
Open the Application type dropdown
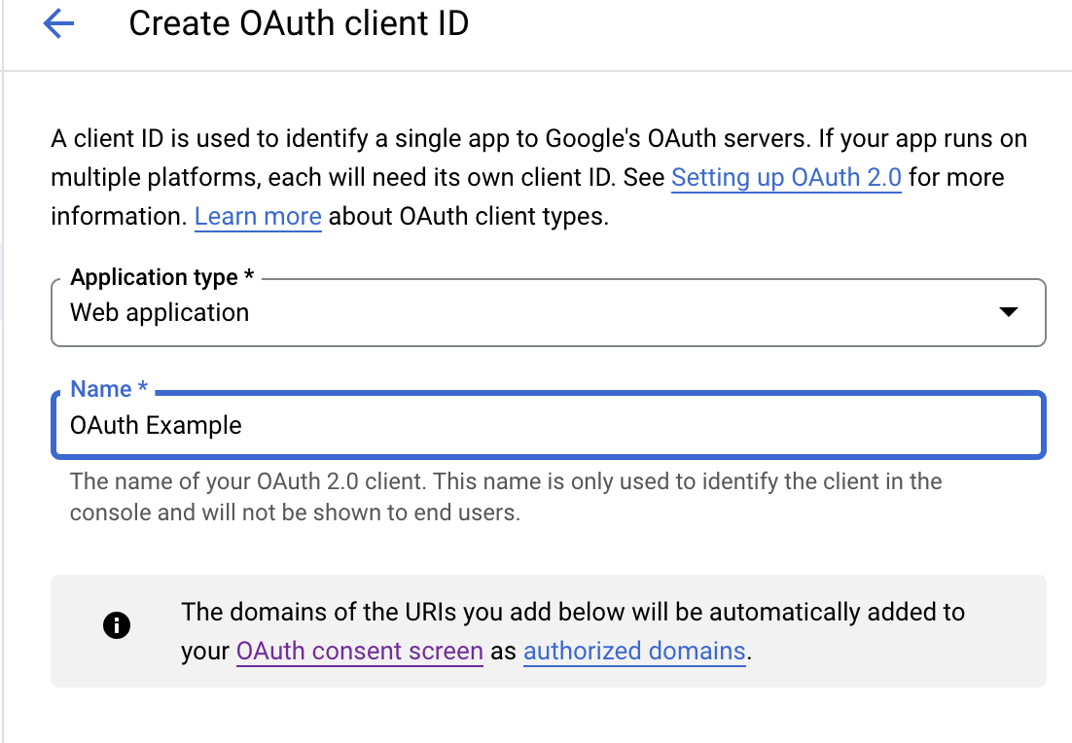click(x=549, y=312)
